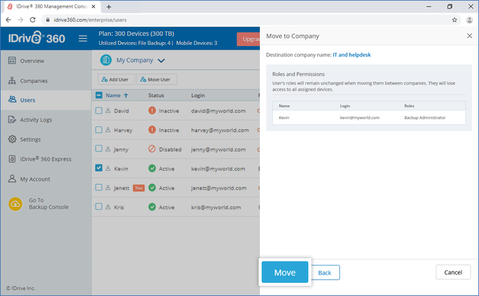Open the IT and helpdesk company link

[351, 55]
